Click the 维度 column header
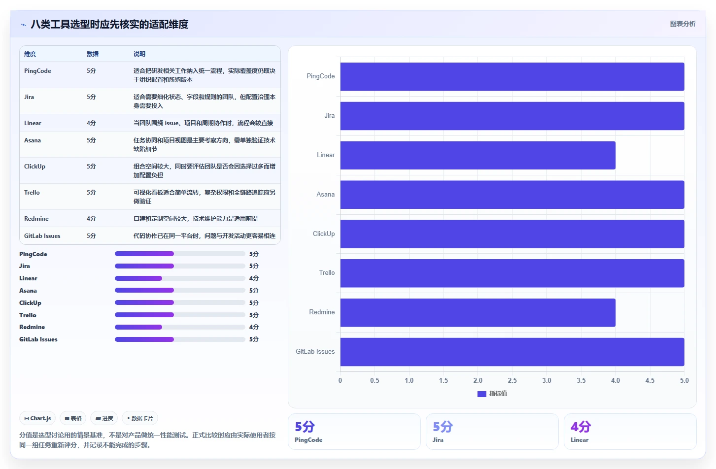The height and width of the screenshot is (469, 716). [x=30, y=54]
